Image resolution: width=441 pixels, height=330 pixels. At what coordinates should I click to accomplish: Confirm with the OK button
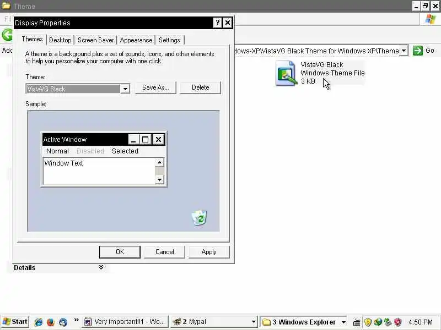120,252
